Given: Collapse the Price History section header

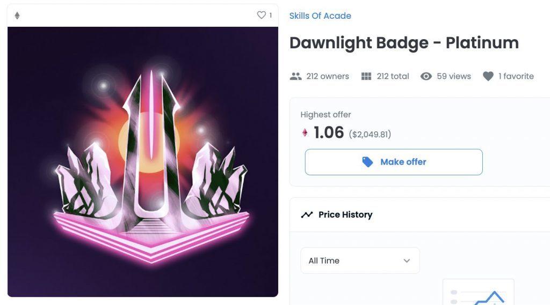Looking at the screenshot, I should [419, 214].
